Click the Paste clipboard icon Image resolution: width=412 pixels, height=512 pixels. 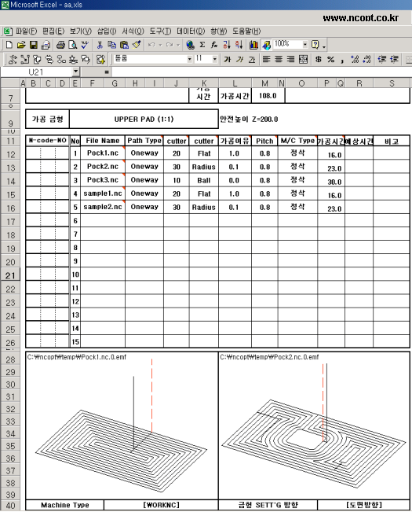click(124, 45)
